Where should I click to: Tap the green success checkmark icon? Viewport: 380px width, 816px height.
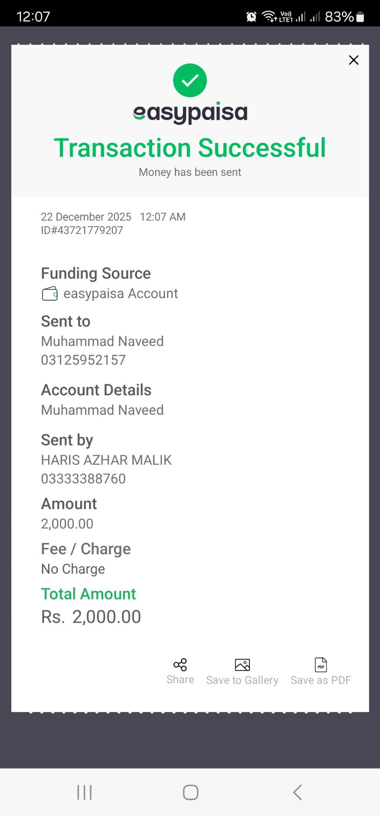tap(190, 80)
